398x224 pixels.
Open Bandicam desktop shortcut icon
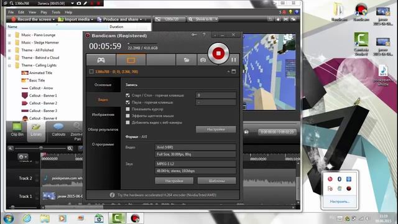(x=361, y=12)
